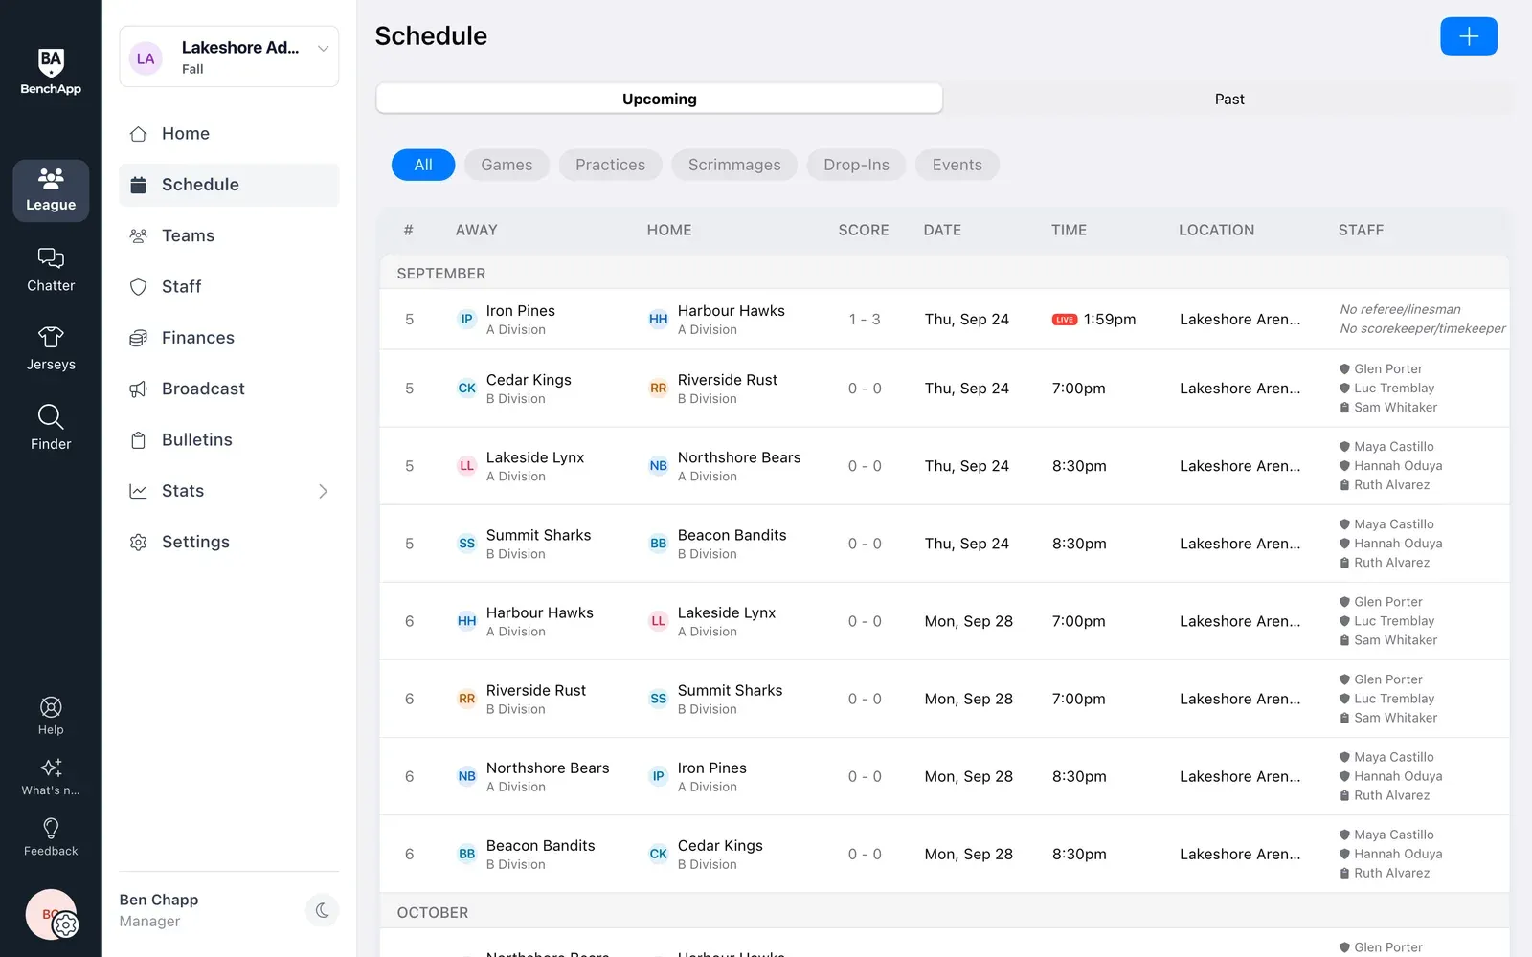The height and width of the screenshot is (957, 1532).
Task: Filter schedule by Events
Action: [957, 165]
